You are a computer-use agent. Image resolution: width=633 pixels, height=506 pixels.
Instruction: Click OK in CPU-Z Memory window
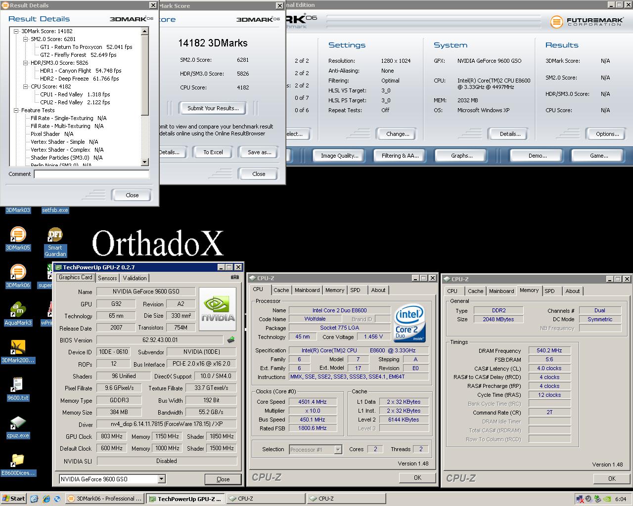[612, 478]
